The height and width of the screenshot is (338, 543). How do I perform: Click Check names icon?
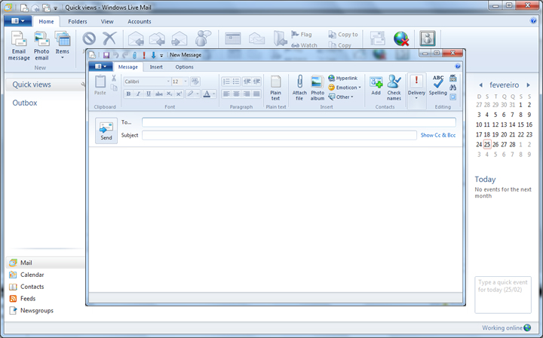(394, 88)
